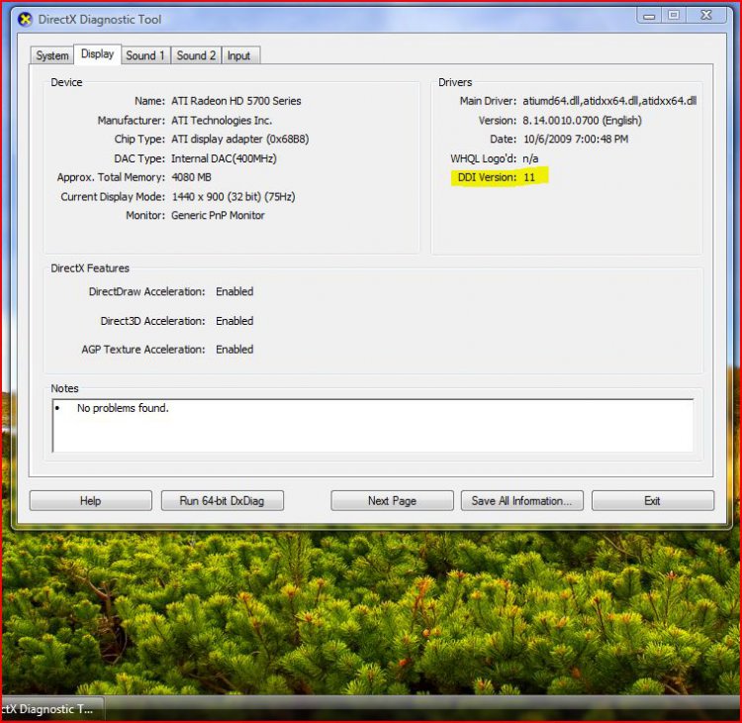Click Direct3D Acceleration 'Enabled' status

click(234, 321)
